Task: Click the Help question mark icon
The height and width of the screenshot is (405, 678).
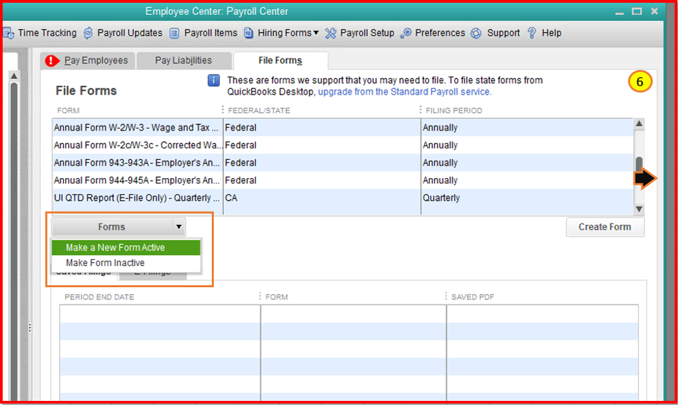Action: (532, 33)
